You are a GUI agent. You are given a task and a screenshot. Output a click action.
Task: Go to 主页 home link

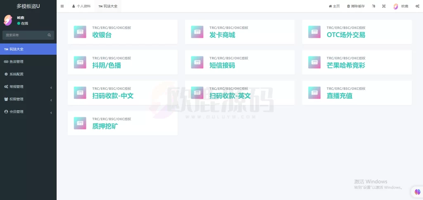coord(334,6)
